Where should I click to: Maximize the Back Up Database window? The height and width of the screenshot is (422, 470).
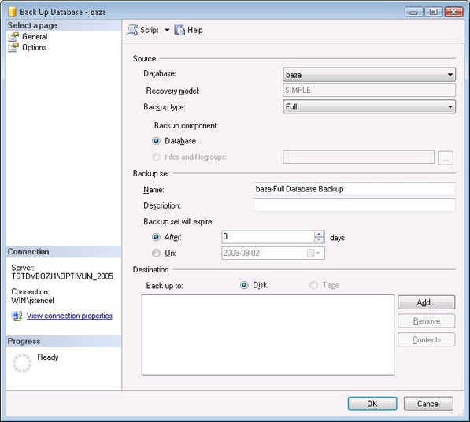coord(434,12)
